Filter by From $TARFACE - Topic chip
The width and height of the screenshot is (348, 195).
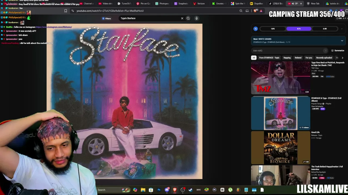269,58
